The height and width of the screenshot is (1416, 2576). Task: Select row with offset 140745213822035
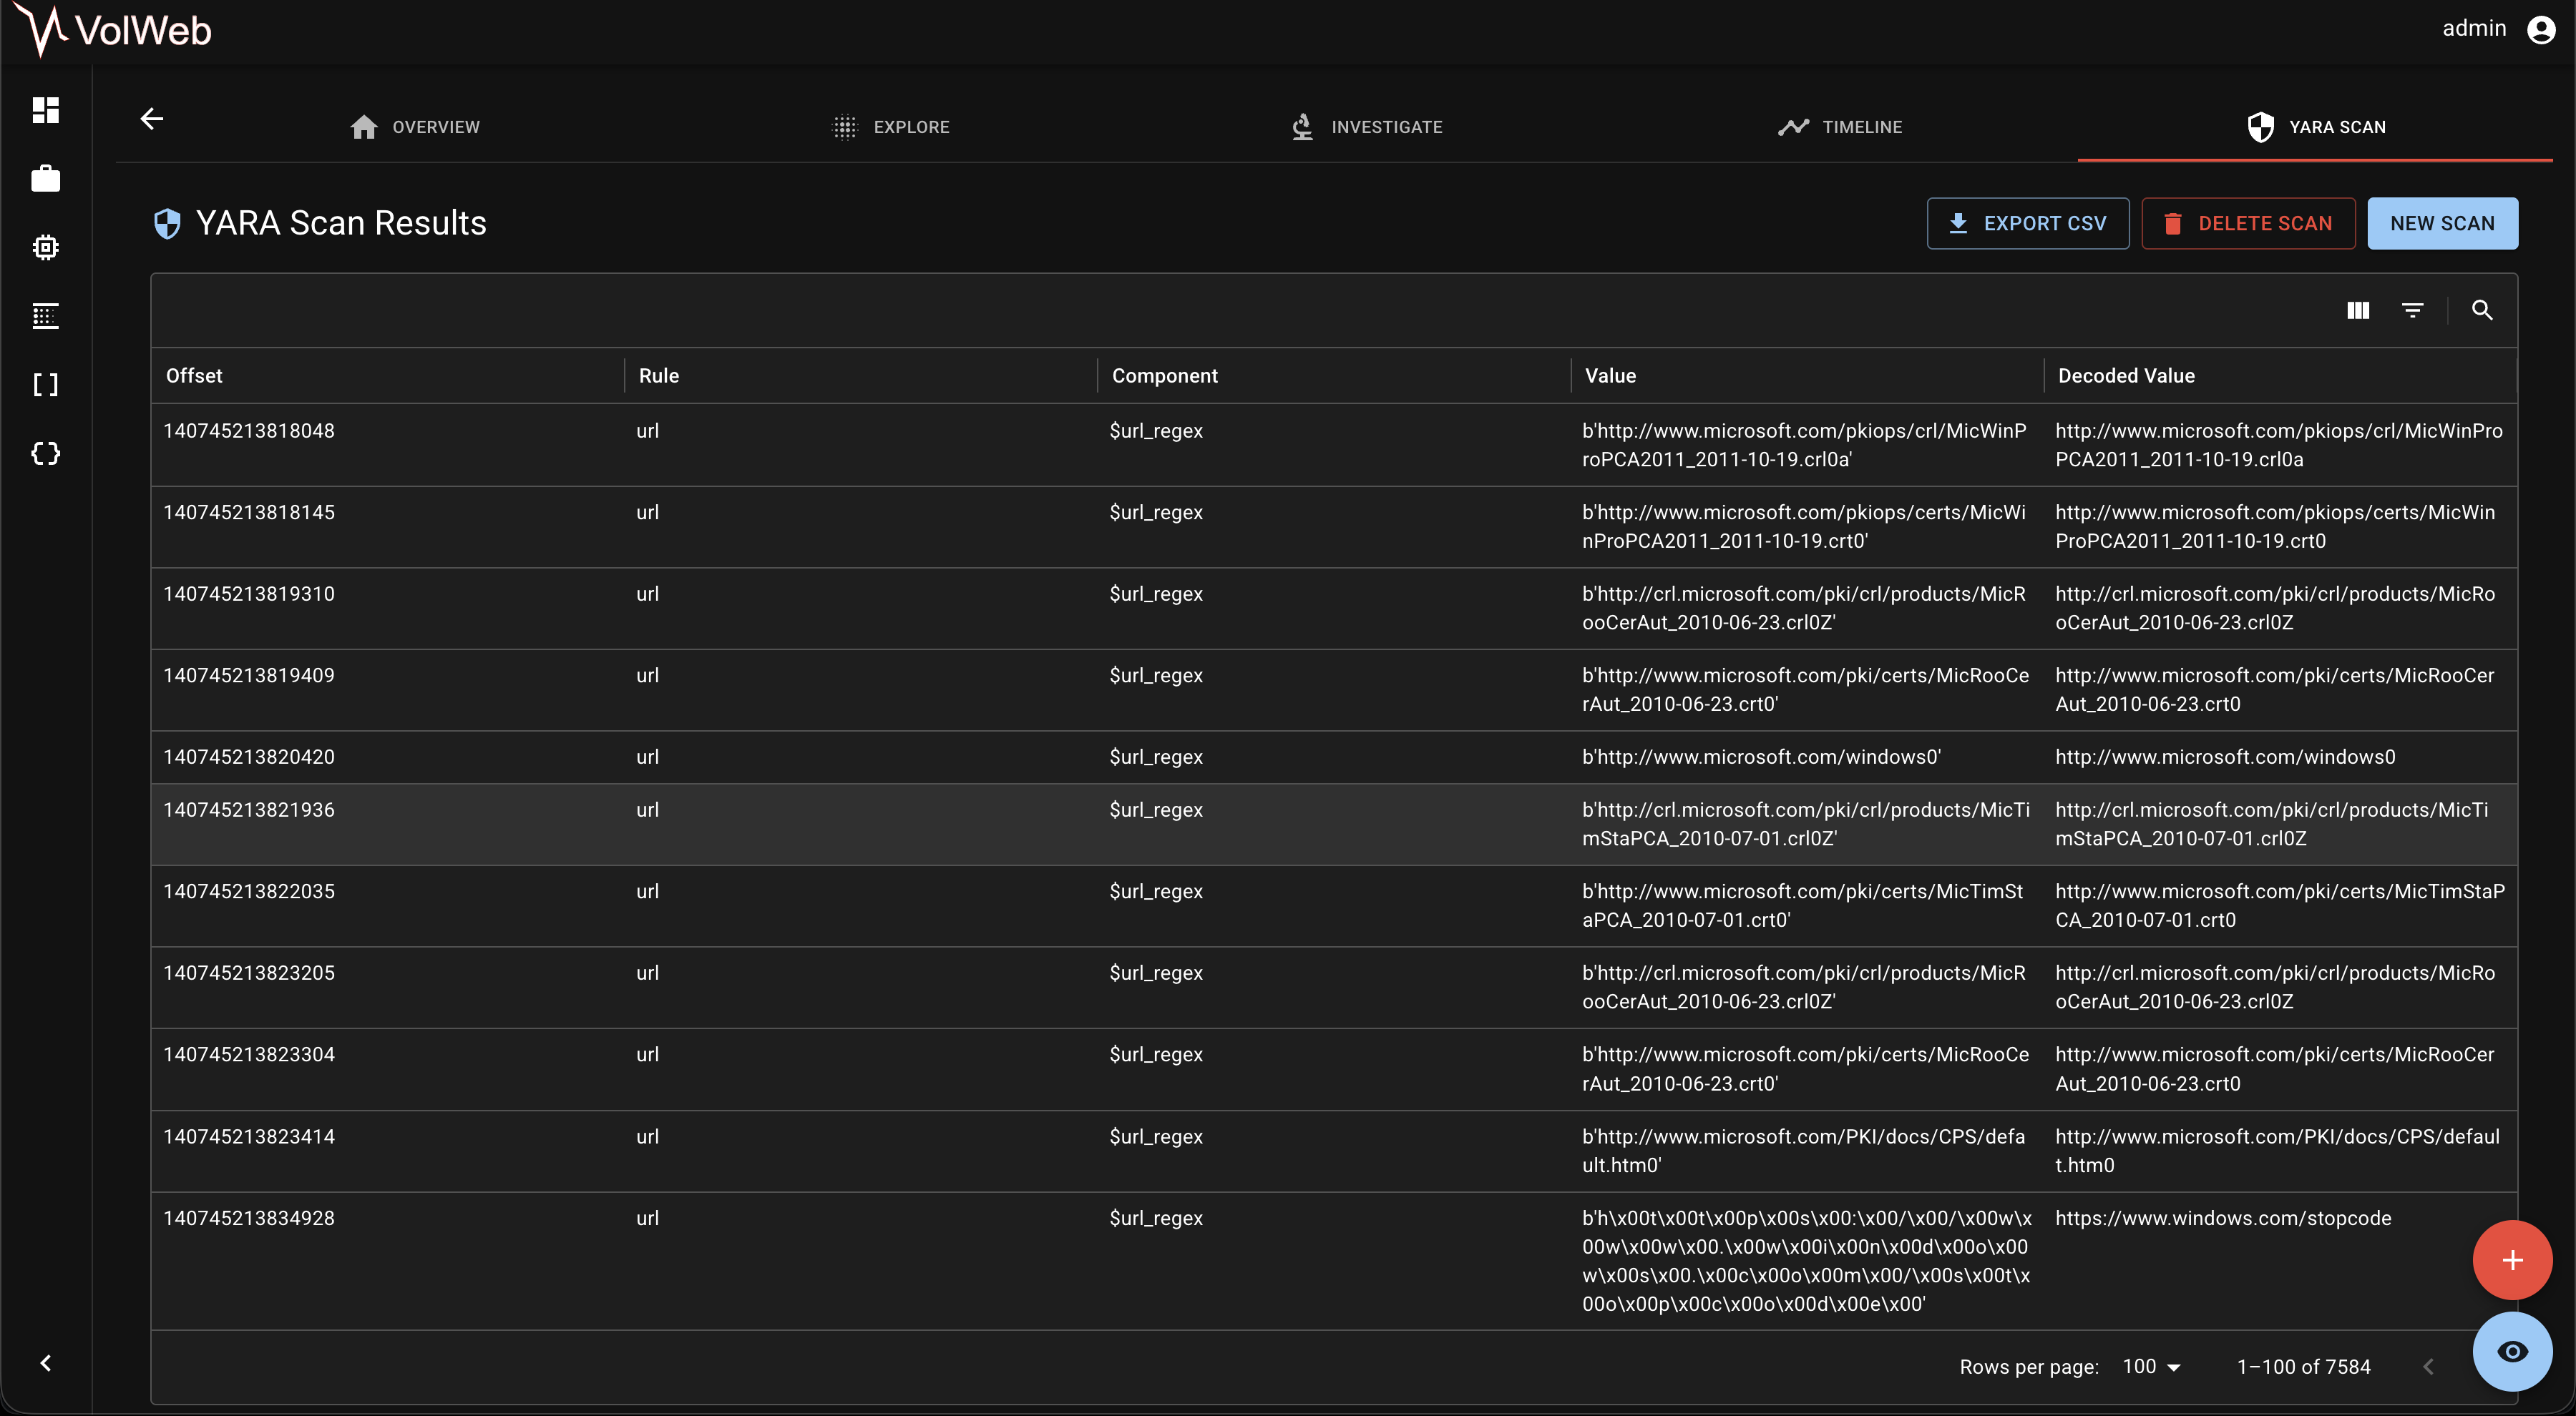pos(1334,905)
